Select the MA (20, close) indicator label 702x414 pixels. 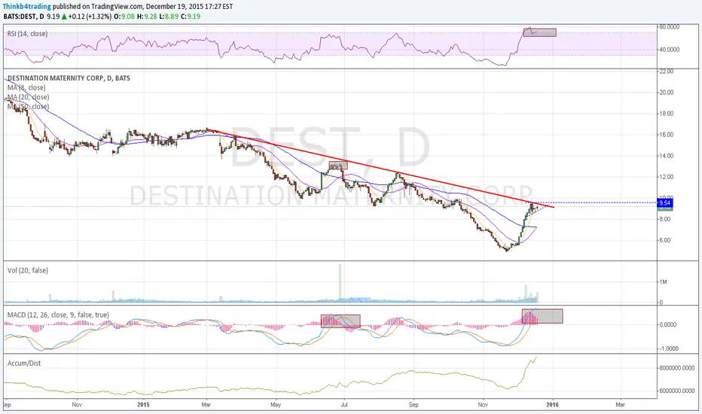[x=28, y=96]
